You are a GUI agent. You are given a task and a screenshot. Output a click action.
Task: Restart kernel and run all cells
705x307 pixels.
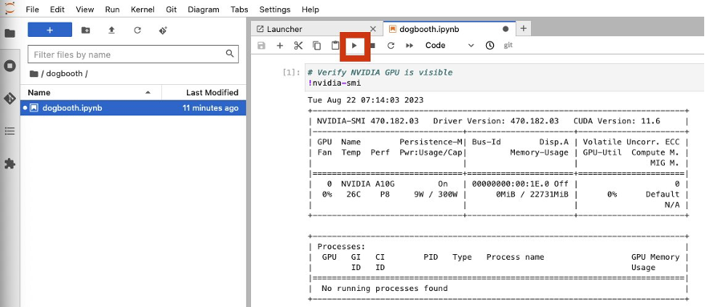pos(409,46)
